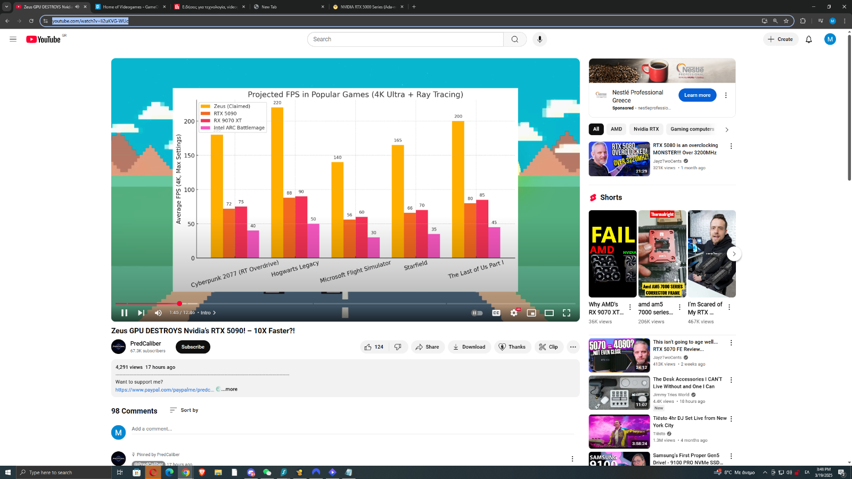This screenshot has width=852, height=479.
Task: Open the PredCaliber channel avatar
Action: point(118,346)
